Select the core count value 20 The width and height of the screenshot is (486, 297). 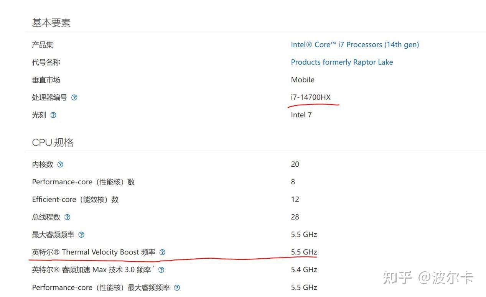coord(295,164)
